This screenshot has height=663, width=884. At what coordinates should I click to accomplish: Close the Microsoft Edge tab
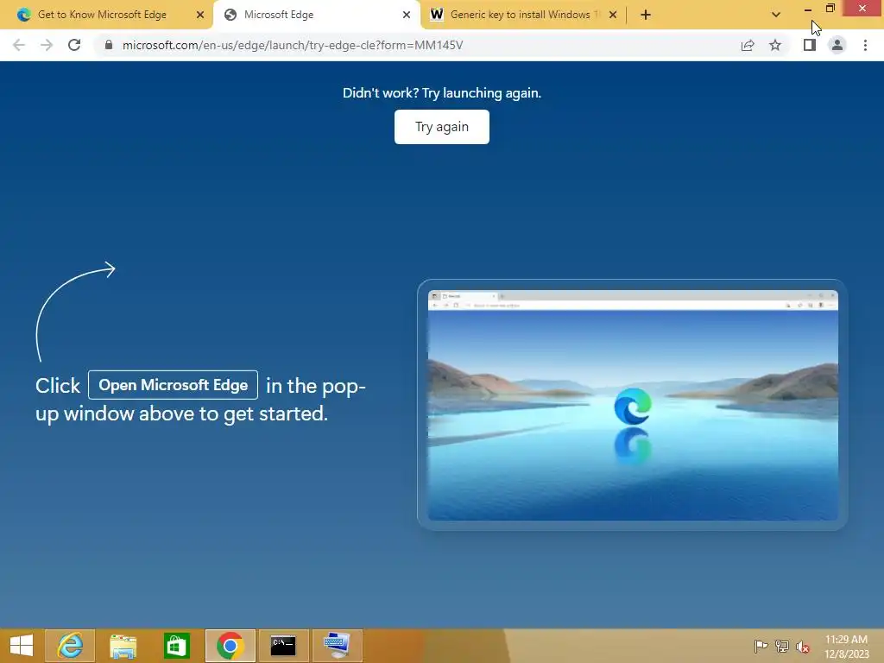[407, 15]
